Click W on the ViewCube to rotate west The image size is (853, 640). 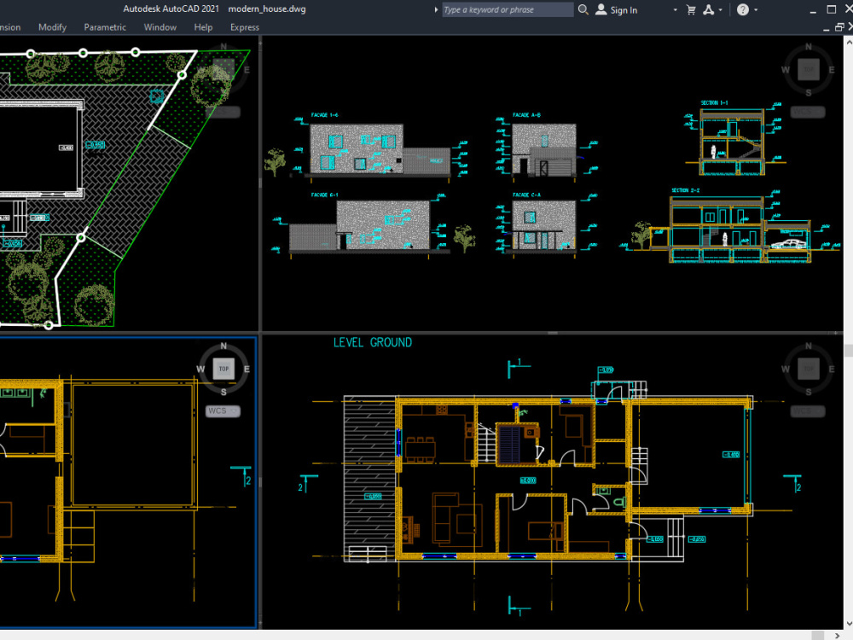tap(199, 369)
